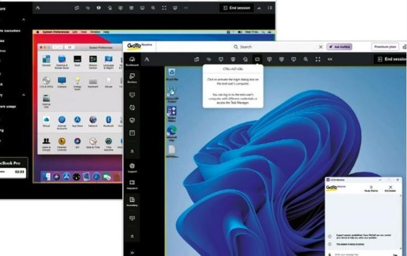Click the Search field in GoTo Resolve
Image resolution: width=407 pixels, height=256 pixels.
(275, 47)
